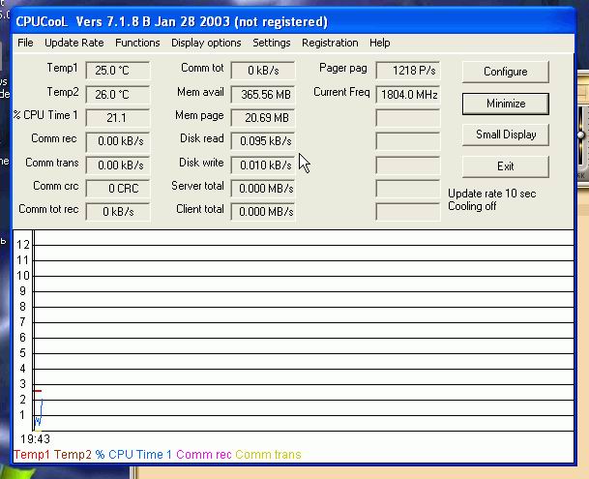The width and height of the screenshot is (589, 479).
Task: Open the Update Rate menu
Action: [74, 43]
